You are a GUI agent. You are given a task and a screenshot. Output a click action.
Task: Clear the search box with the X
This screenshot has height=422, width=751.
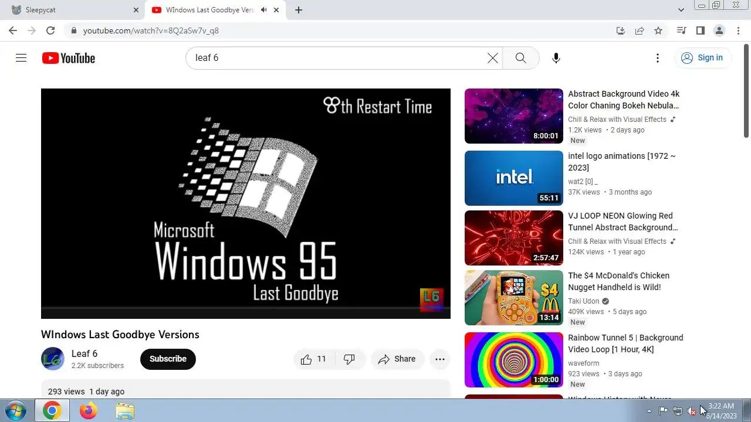pos(493,58)
